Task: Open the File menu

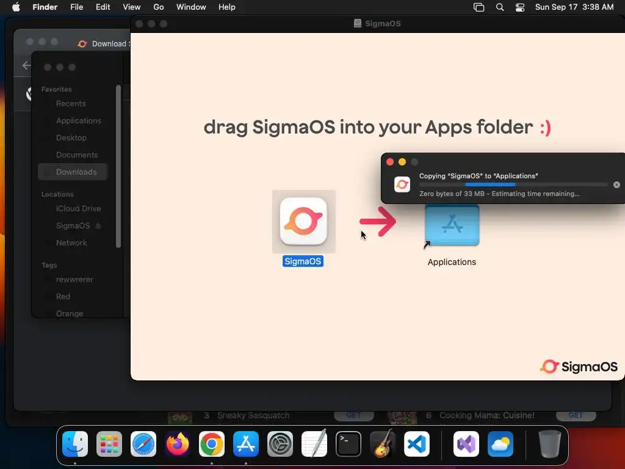Action: coord(76,7)
